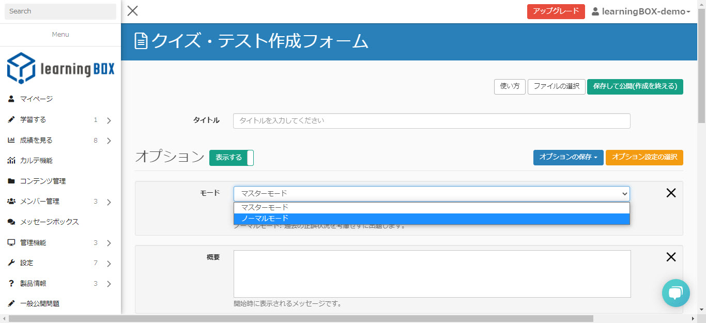Click the user avatar icon beside learningBOX-demo

pos(595,11)
